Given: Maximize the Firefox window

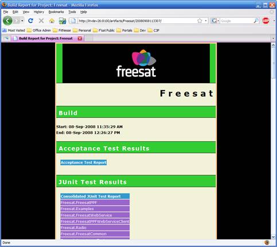Looking at the screenshot, I should (x=266, y=5).
